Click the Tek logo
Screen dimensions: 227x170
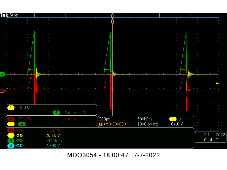click(x=5, y=15)
